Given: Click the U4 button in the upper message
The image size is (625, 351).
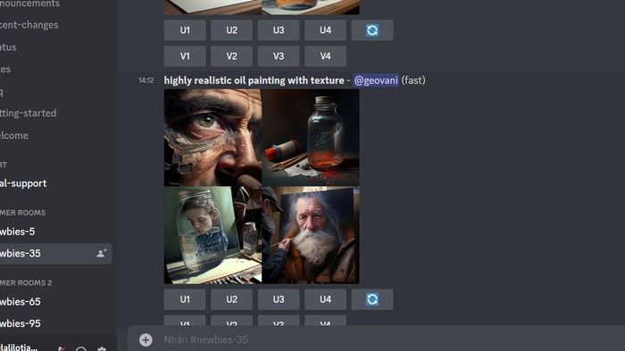Looking at the screenshot, I should (x=325, y=30).
